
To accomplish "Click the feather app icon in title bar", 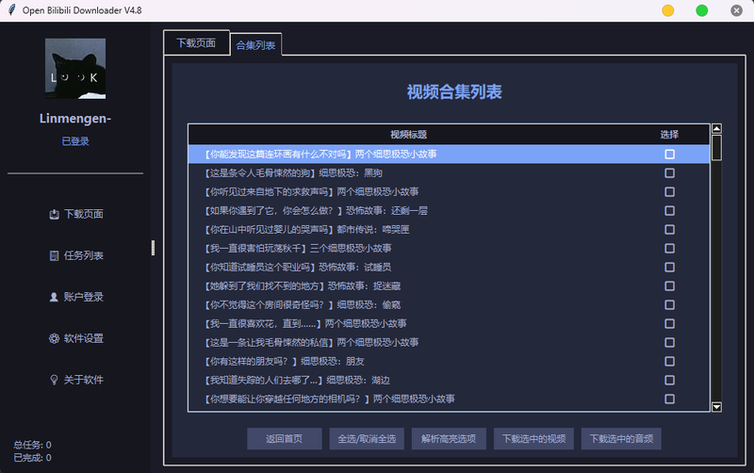I will (x=11, y=10).
